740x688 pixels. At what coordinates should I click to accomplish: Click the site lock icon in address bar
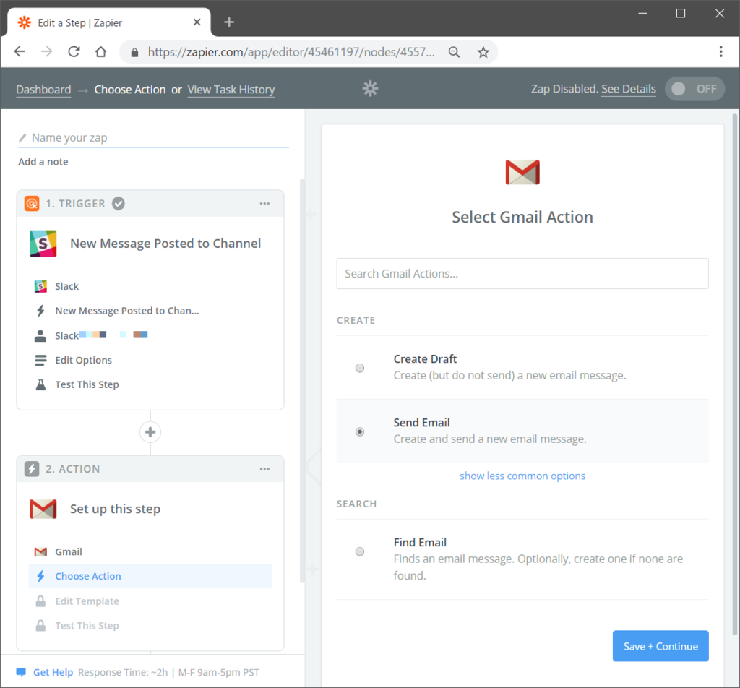pyautogui.click(x=134, y=52)
